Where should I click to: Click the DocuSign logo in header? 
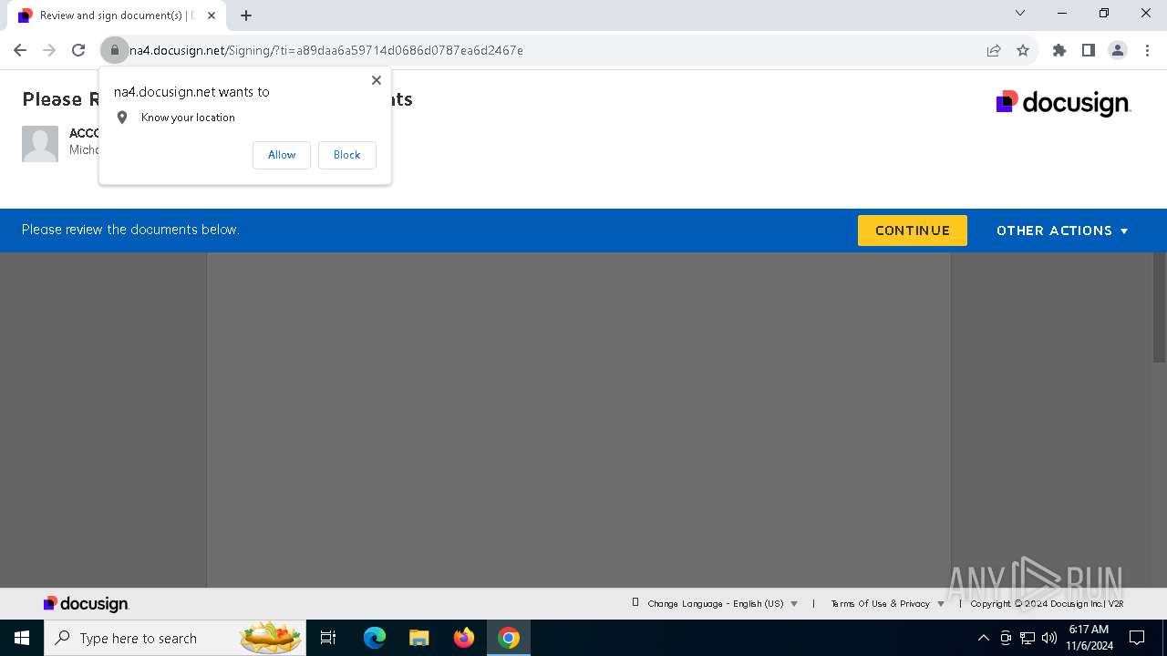[1063, 103]
